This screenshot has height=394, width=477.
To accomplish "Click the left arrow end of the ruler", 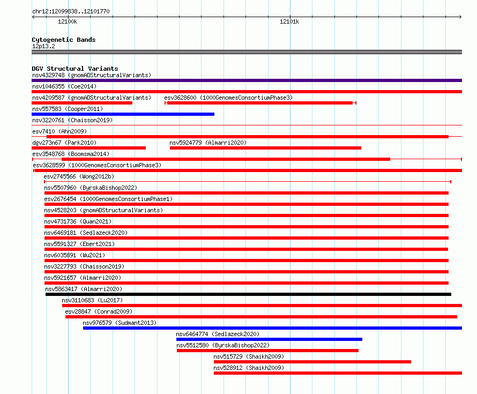I will tap(33, 17).
